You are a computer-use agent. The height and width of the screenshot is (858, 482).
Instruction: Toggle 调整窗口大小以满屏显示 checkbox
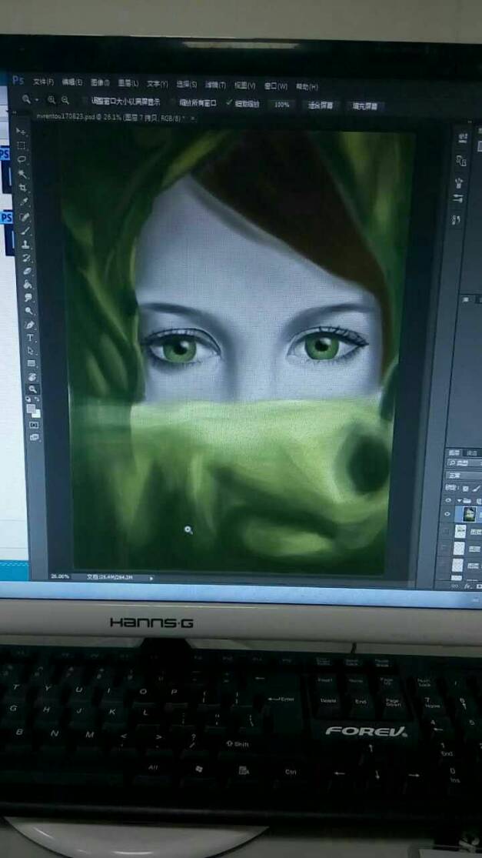click(x=85, y=102)
